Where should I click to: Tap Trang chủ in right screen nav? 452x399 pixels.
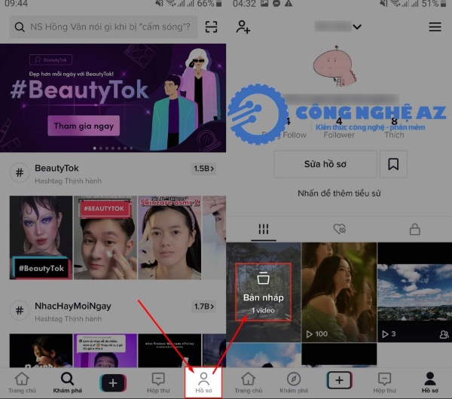[x=248, y=383]
